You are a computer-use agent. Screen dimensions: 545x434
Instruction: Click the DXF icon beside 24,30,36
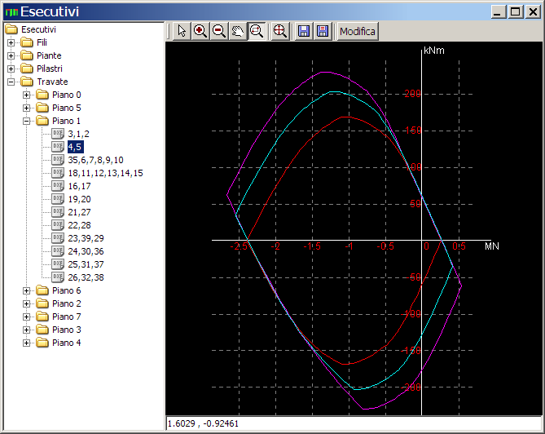pos(58,251)
